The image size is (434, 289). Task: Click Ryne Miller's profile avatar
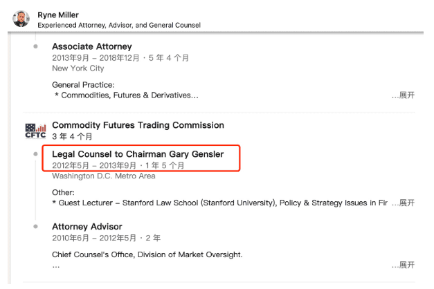[x=21, y=19]
